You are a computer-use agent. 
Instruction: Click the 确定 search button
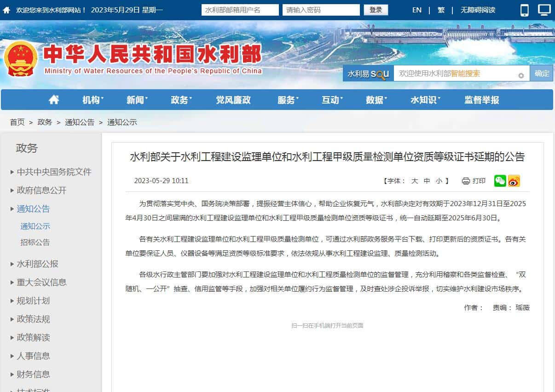pyautogui.click(x=542, y=74)
